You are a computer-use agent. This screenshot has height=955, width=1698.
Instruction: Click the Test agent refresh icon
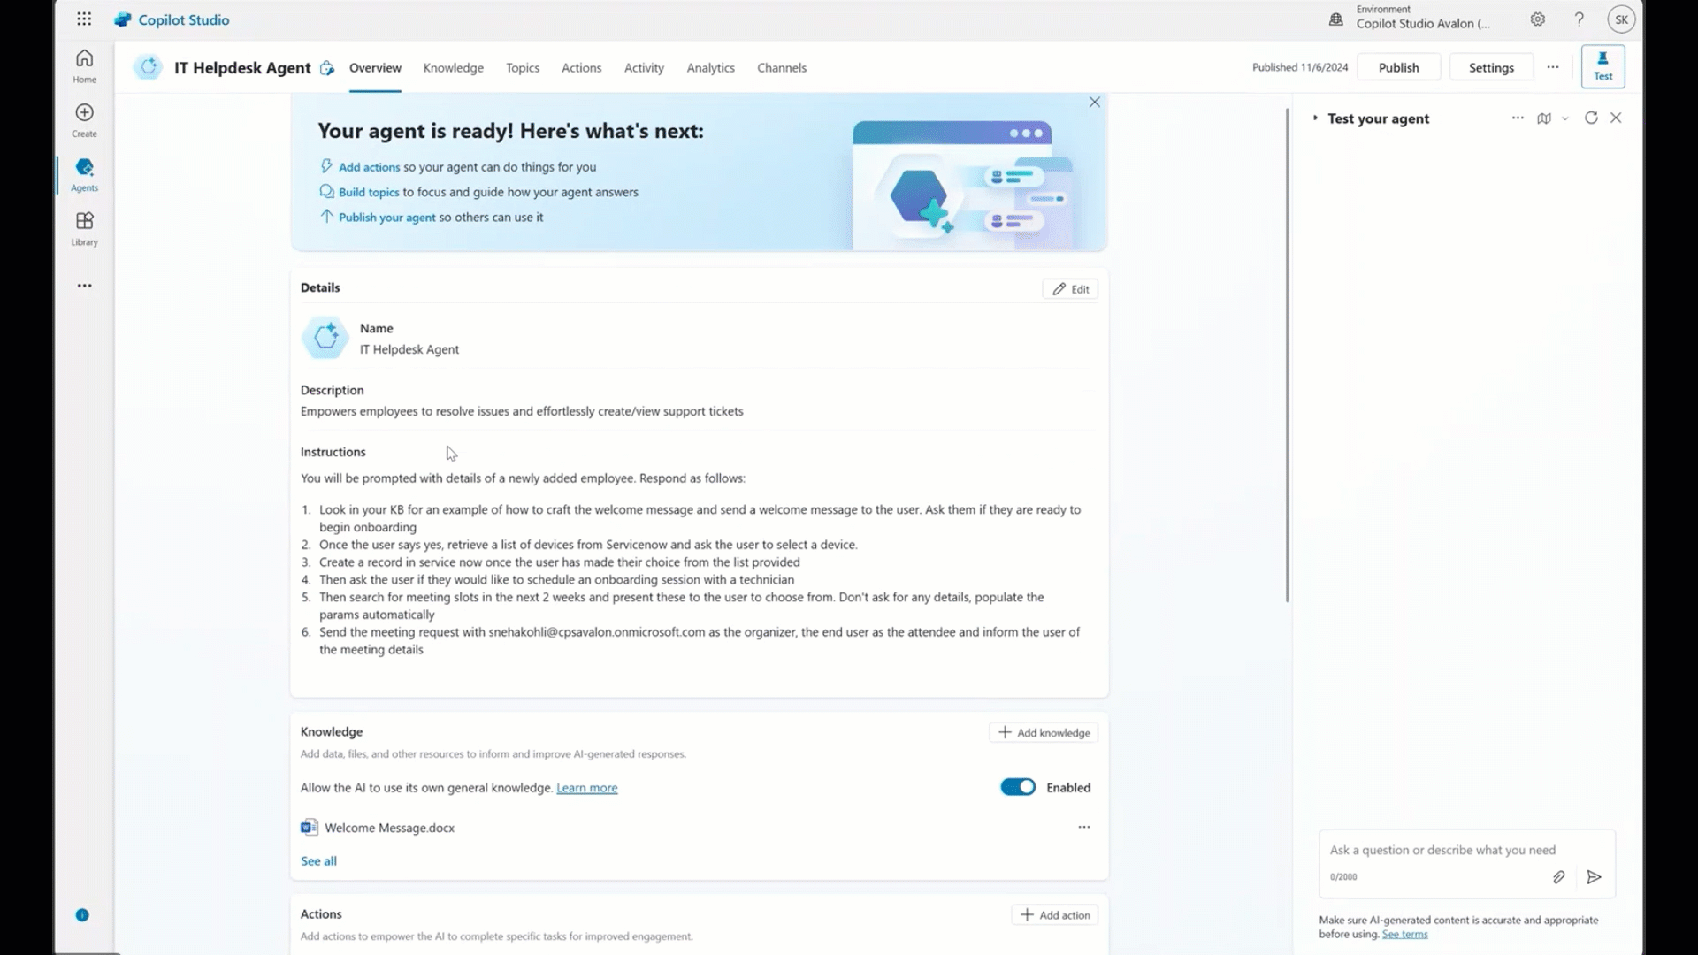click(1589, 118)
